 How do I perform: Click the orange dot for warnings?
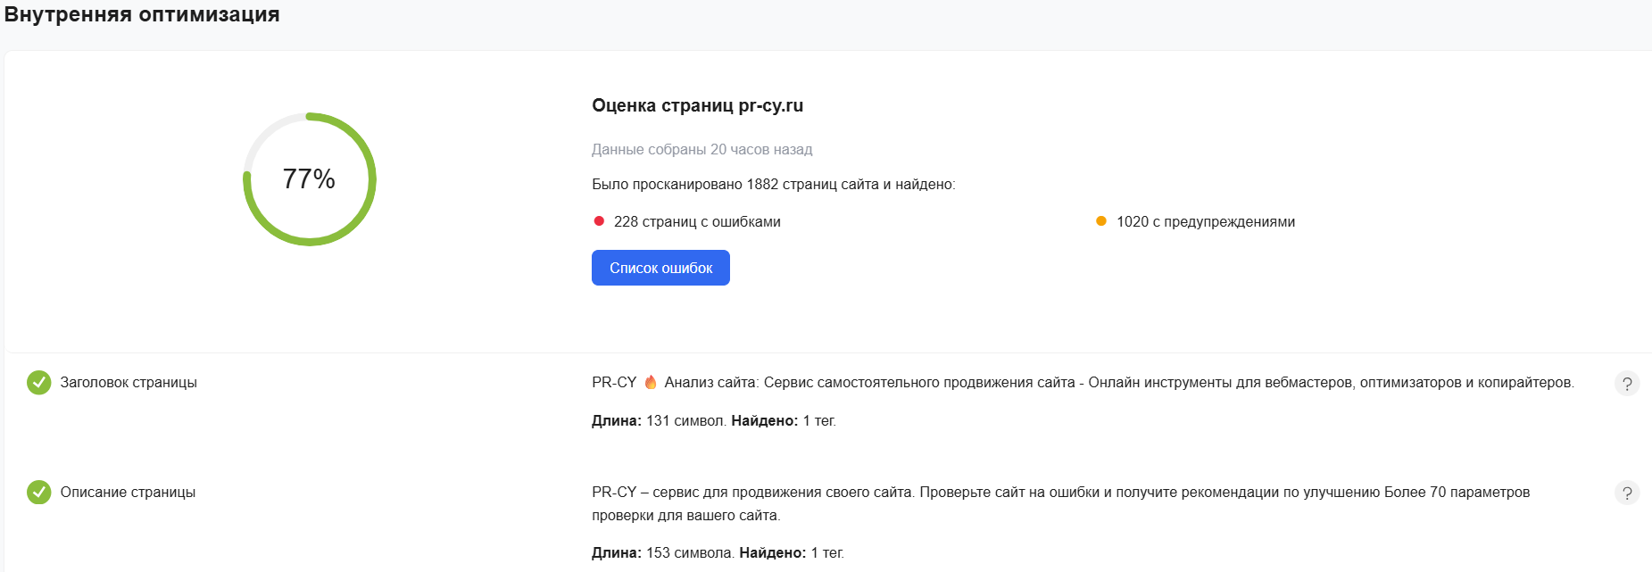click(1101, 221)
